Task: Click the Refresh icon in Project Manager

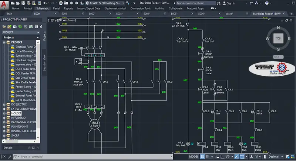Action: coord(20,27)
